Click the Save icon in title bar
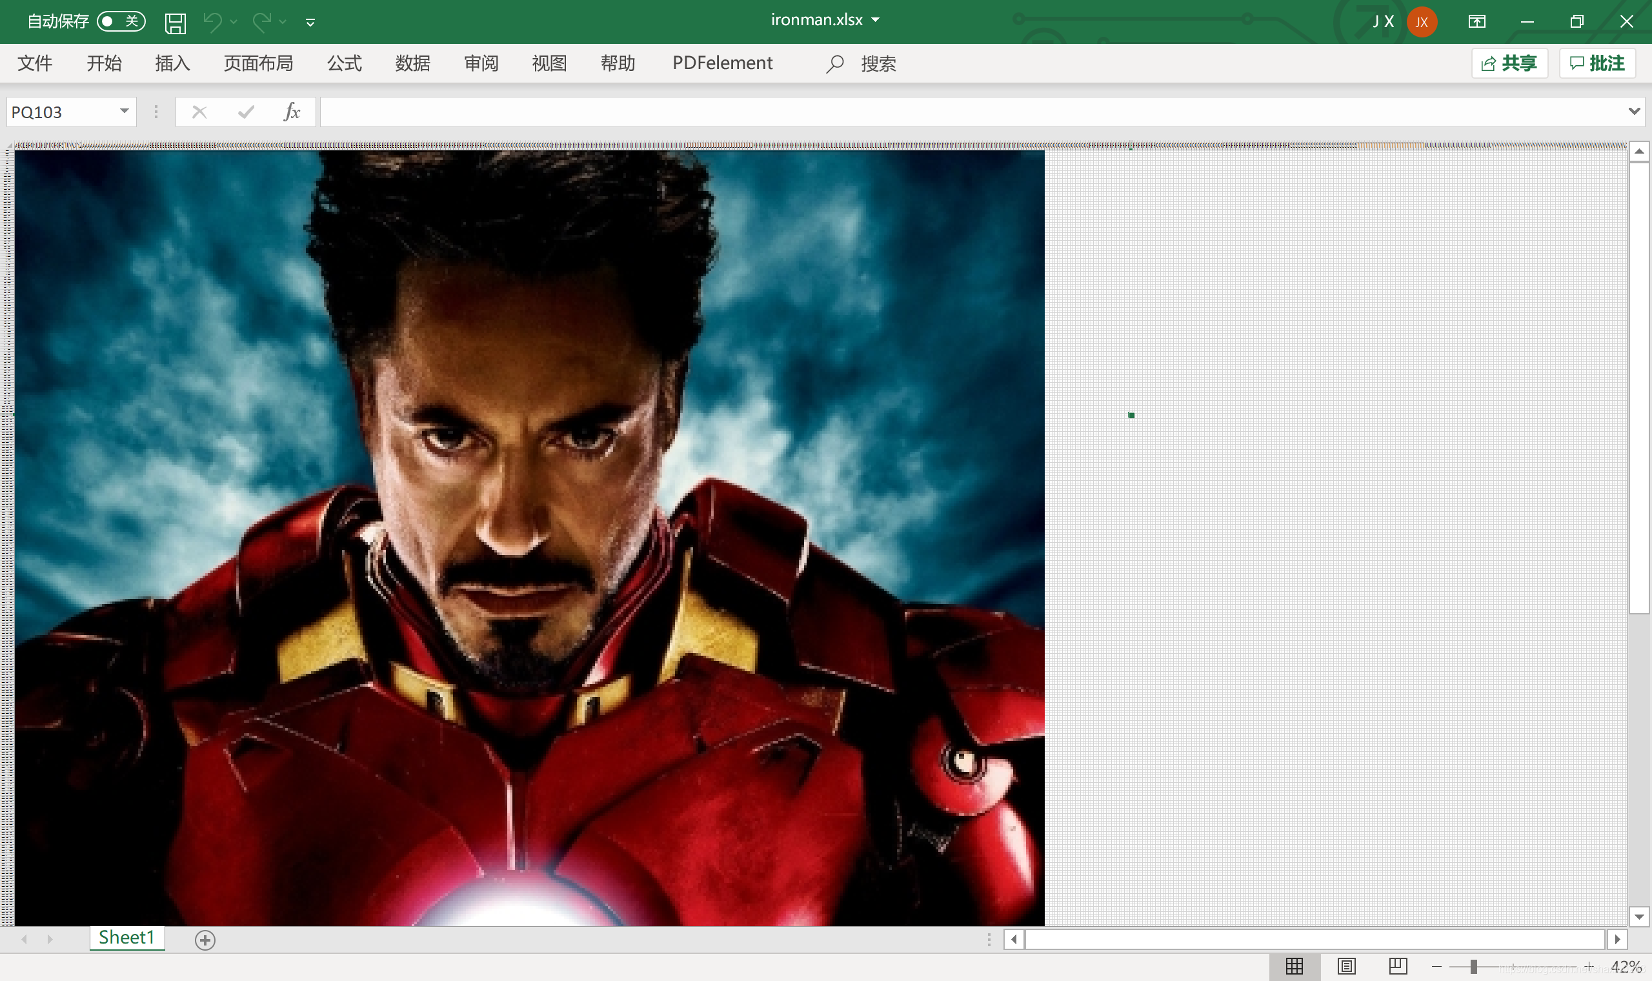This screenshot has width=1652, height=981. pos(175,23)
